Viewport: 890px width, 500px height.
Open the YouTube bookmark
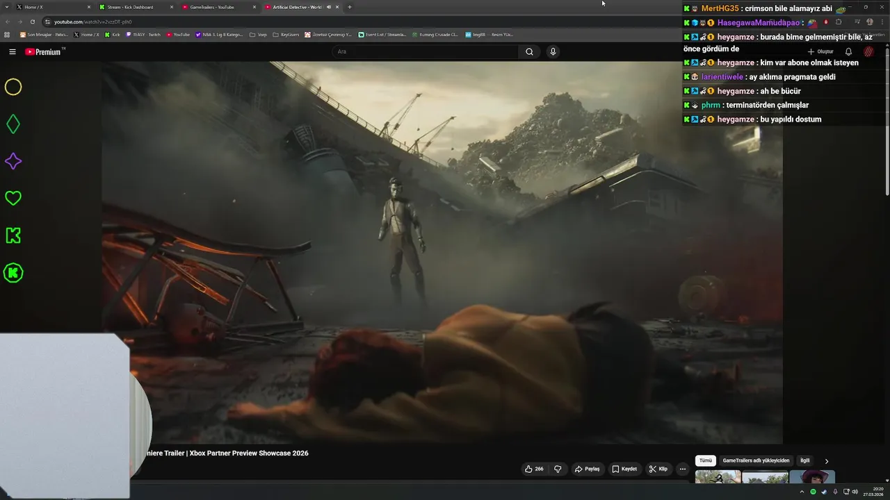[178, 34]
